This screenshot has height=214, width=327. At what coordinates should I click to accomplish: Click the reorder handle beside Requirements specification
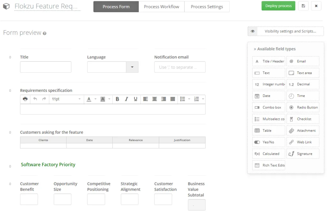(x=10, y=91)
